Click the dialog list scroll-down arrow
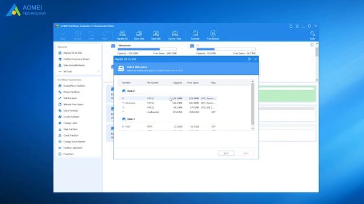Screen dimensions: 364x204 (253, 129)
